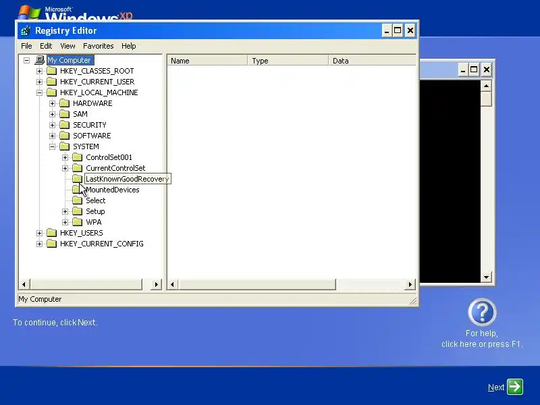This screenshot has height=405, width=540.
Task: Click the Data column header
Action: (373, 61)
